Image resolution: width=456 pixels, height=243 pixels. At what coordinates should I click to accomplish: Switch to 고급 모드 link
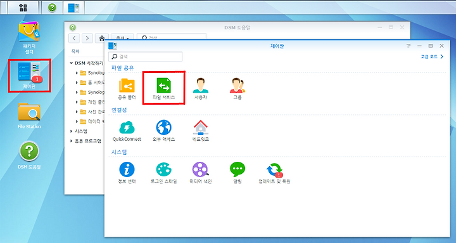(432, 56)
